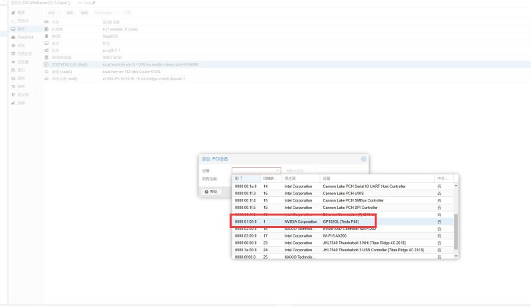
Task: Choose the Cannon Lake PCH SPI Controller
Action: (342, 208)
